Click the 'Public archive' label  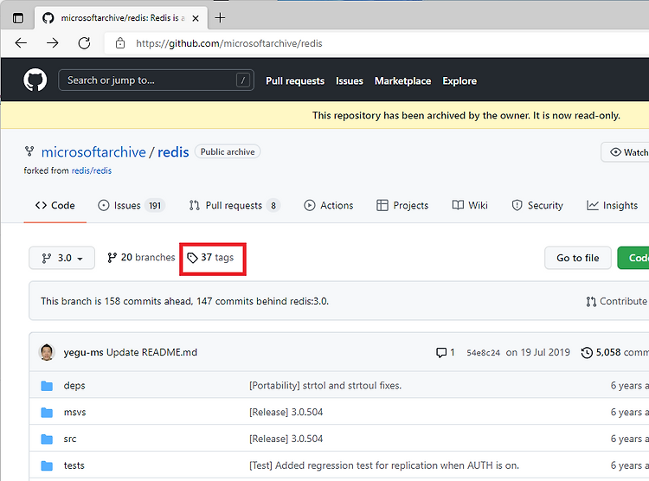tap(228, 152)
